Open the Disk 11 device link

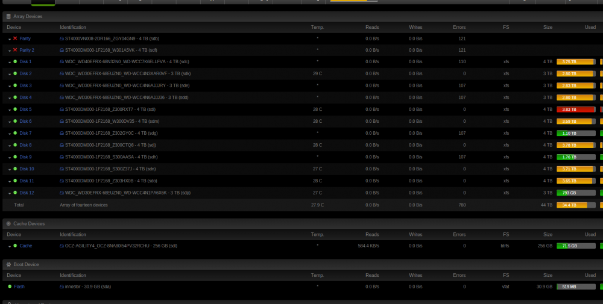pyautogui.click(x=27, y=181)
